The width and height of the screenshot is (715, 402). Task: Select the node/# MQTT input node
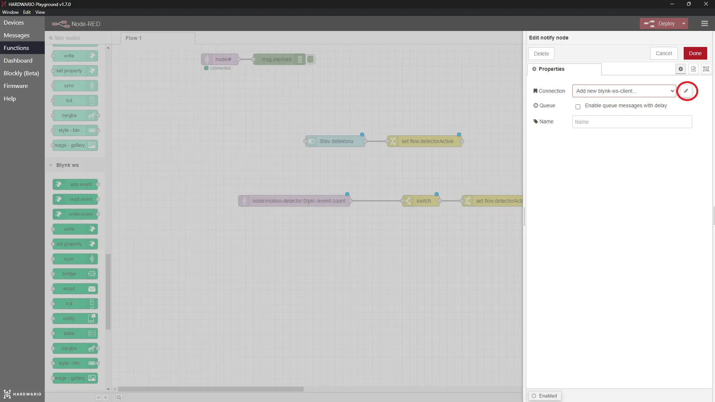(220, 59)
